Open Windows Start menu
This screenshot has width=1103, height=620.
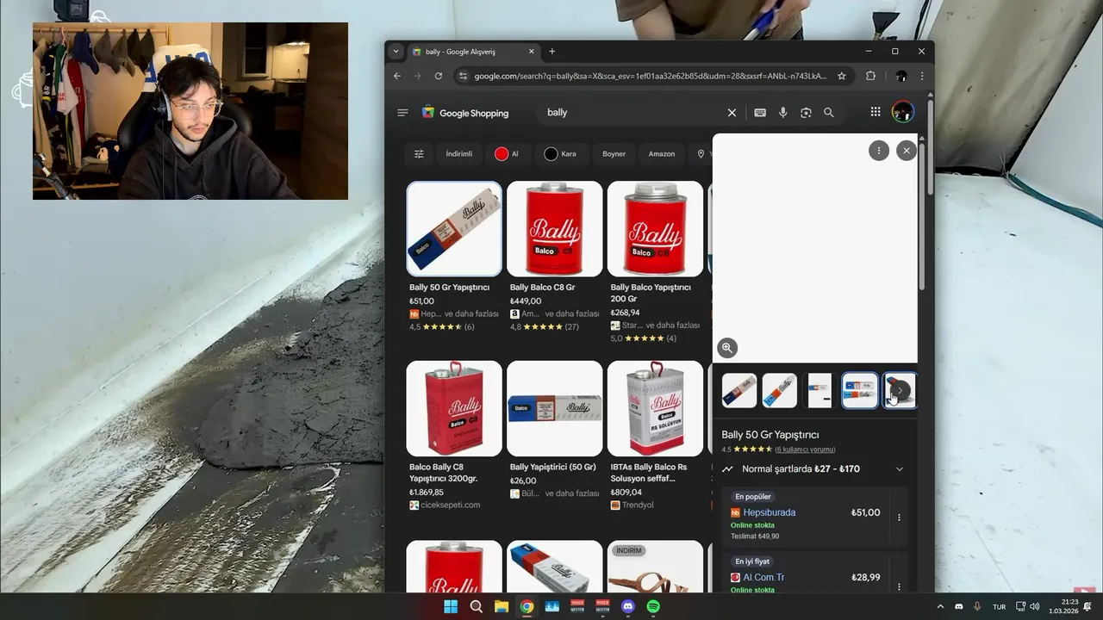click(451, 606)
